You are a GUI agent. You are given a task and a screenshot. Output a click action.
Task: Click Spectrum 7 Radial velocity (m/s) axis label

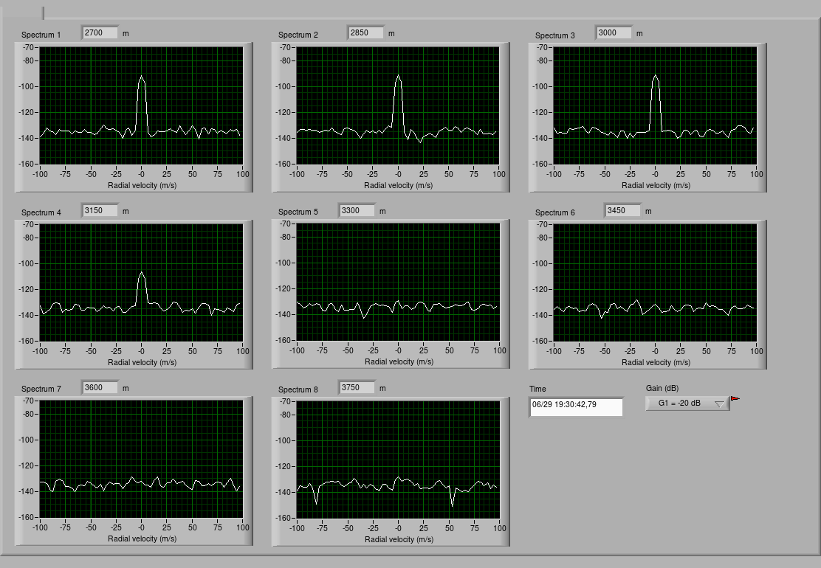(142, 538)
